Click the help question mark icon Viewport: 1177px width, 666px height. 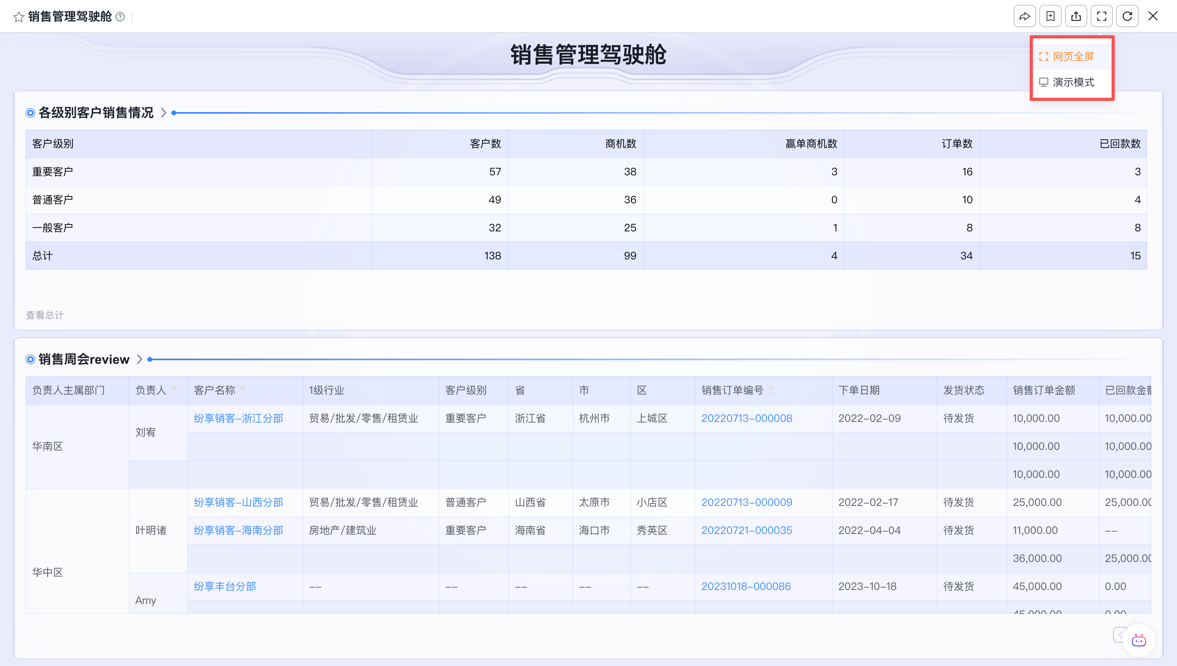[x=120, y=17]
